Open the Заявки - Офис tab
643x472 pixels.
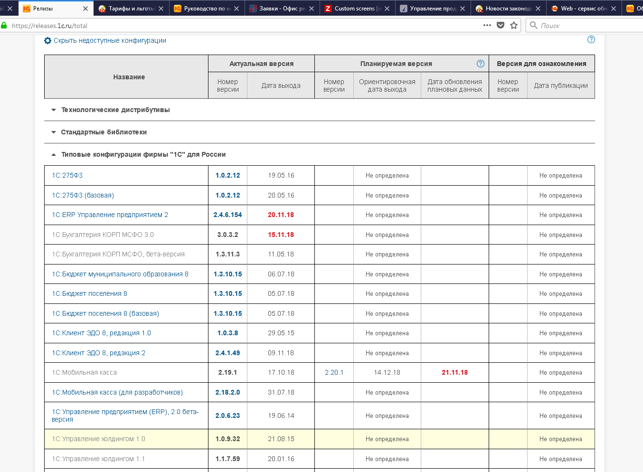click(282, 9)
